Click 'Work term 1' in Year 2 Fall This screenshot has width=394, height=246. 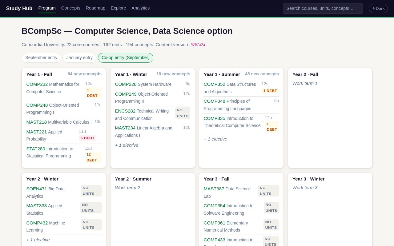[x=305, y=83]
